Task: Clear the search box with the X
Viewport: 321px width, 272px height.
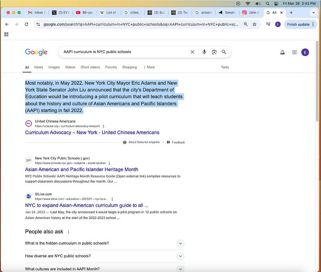Action: tap(192, 52)
